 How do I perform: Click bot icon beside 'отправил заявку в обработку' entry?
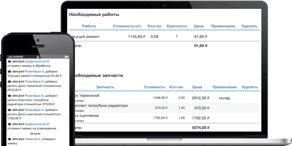[x=9, y=61]
